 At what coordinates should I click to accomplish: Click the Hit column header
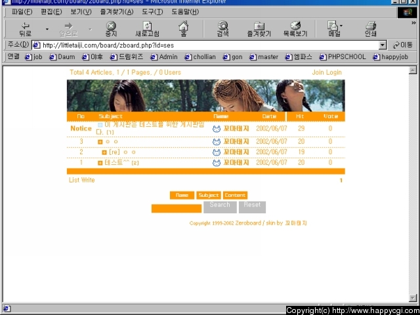[x=300, y=116]
